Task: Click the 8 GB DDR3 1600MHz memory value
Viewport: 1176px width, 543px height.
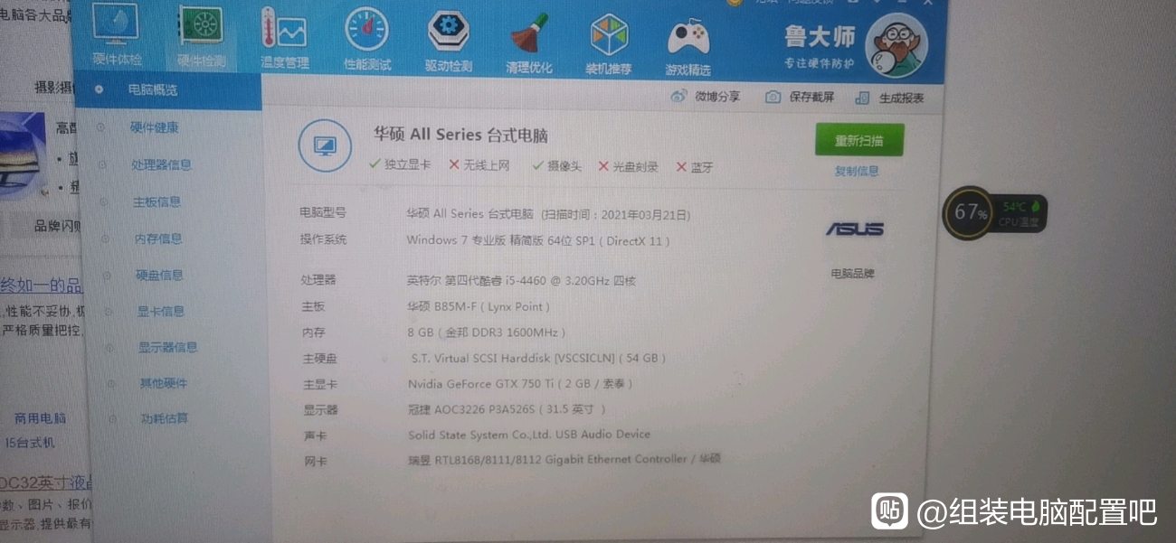Action: (x=488, y=332)
